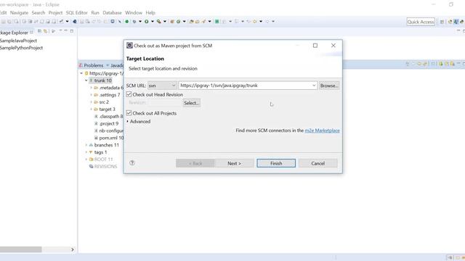
Task: Open the Project menu
Action: (55, 13)
